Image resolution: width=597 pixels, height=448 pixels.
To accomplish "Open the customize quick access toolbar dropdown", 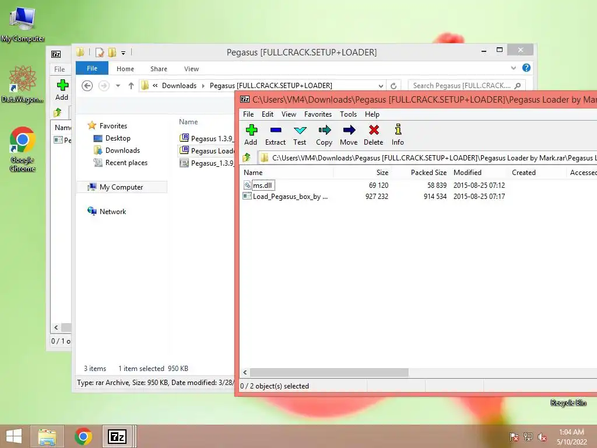I will tap(124, 53).
